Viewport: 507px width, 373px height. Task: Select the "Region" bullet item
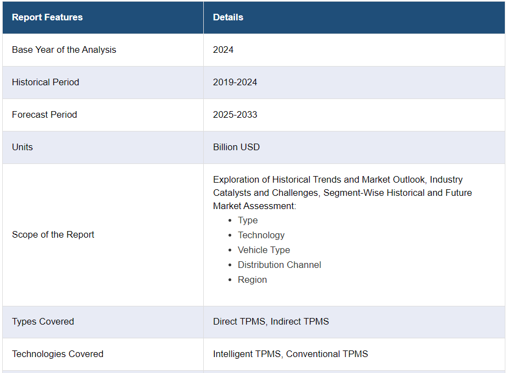[x=252, y=279]
